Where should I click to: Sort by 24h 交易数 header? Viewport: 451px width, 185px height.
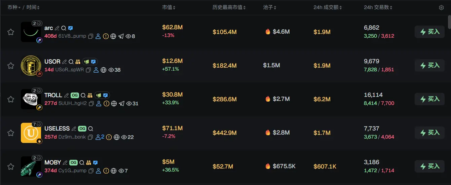pos(378,7)
